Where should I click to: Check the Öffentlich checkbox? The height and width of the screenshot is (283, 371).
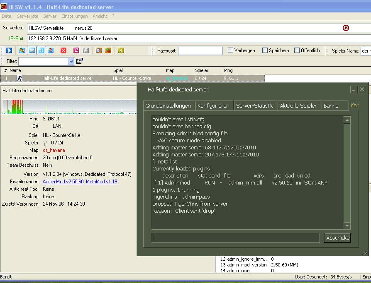(x=297, y=50)
